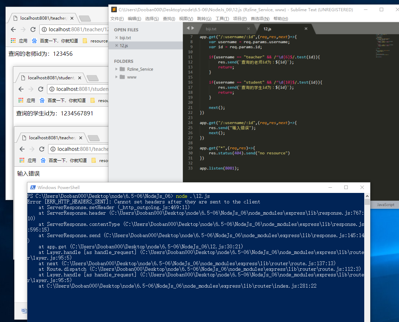Image resolution: width=399 pixels, height=322 pixels.
Task: Open 视图(V) menu in Sublime Text
Action: pyautogui.click(x=186, y=19)
